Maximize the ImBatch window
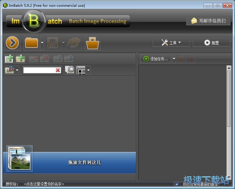The height and width of the screenshot is (189, 235). [x=218, y=6]
